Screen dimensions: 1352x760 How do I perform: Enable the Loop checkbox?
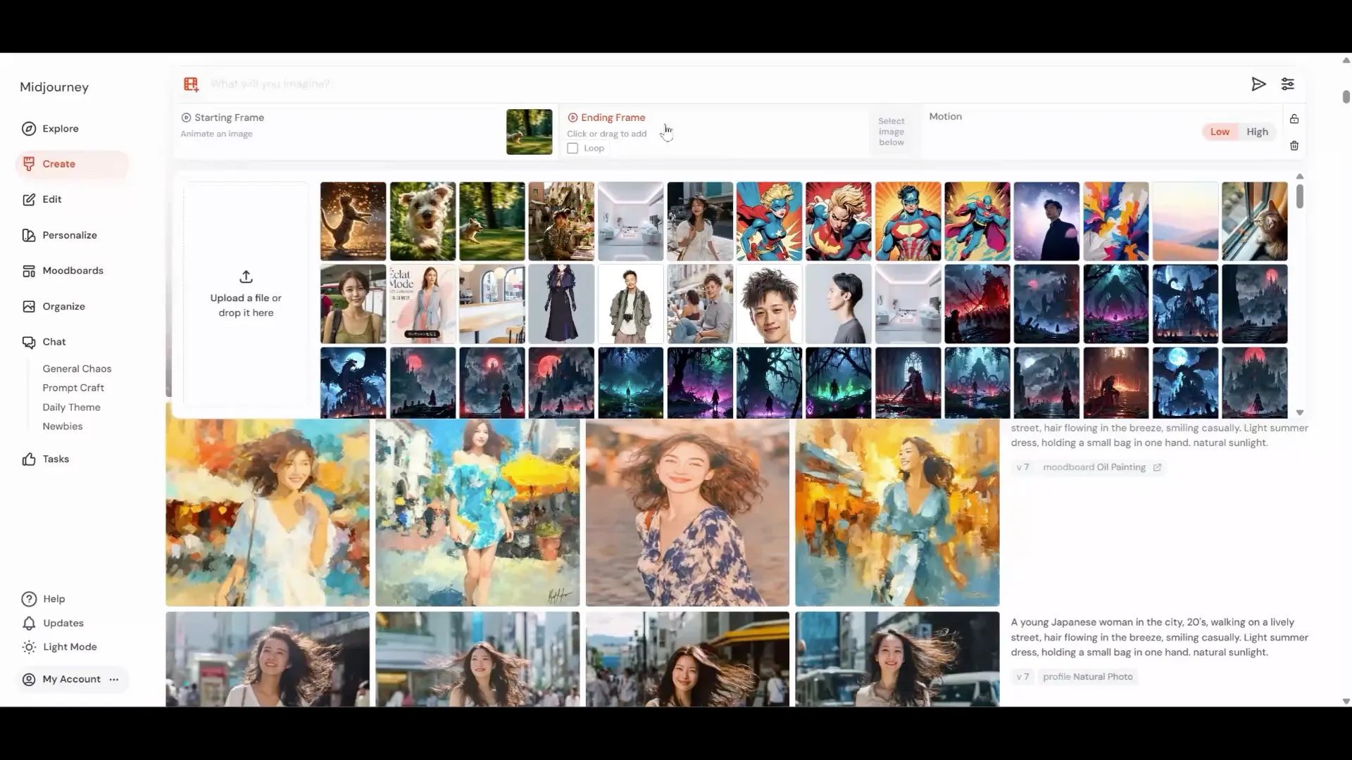click(572, 148)
